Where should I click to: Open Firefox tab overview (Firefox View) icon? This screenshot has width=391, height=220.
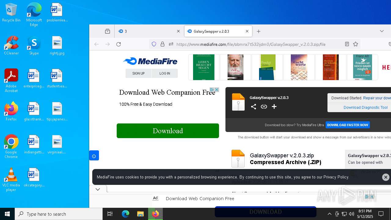tap(108, 31)
